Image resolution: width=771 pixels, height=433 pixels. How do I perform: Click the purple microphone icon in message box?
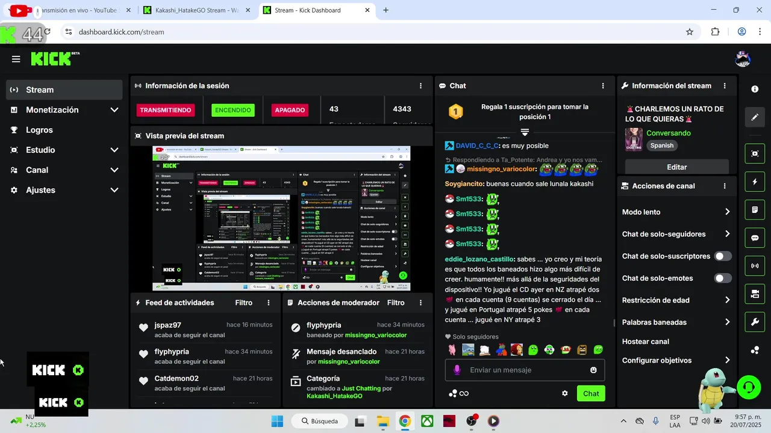[x=457, y=370]
